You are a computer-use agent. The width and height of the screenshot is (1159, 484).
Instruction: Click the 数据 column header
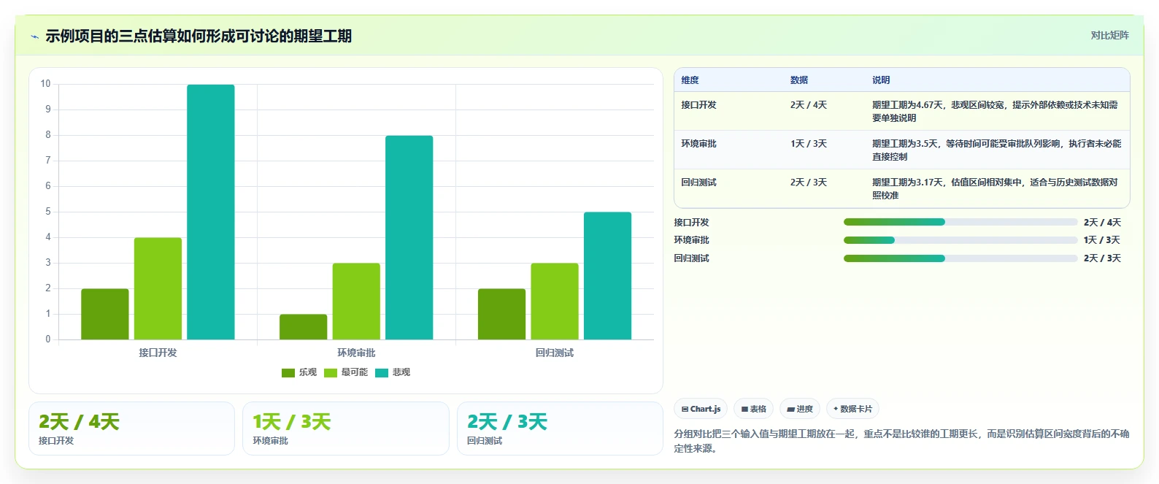(799, 80)
